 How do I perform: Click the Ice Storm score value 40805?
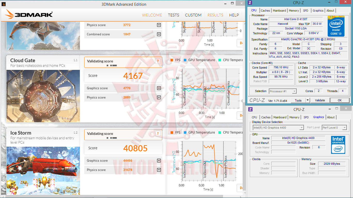(x=135, y=148)
